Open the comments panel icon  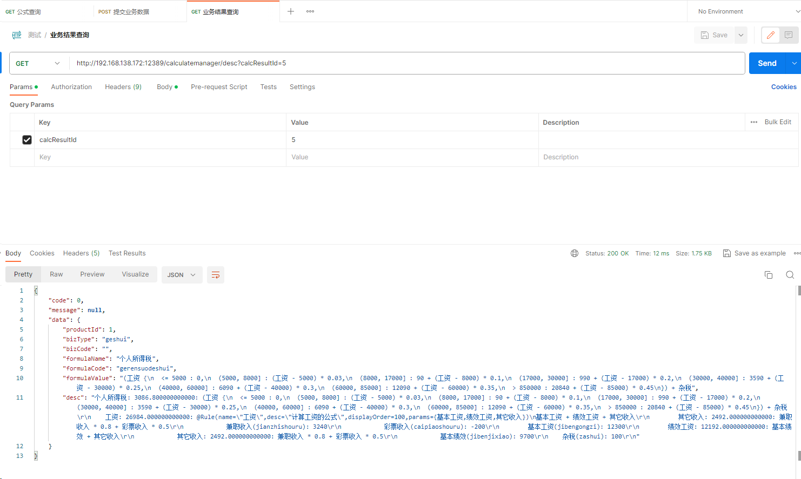tap(789, 35)
